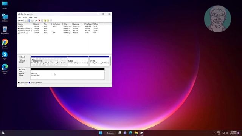This screenshot has width=242, height=136.
Task: Click the blue Primary partition legend swatch
Action: point(29,83)
